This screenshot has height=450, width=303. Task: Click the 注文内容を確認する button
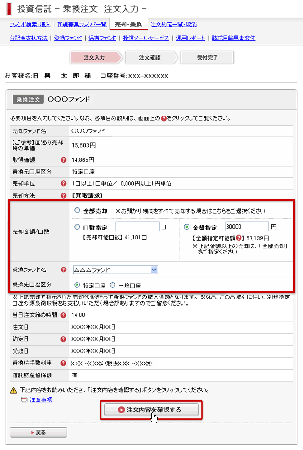click(x=151, y=410)
